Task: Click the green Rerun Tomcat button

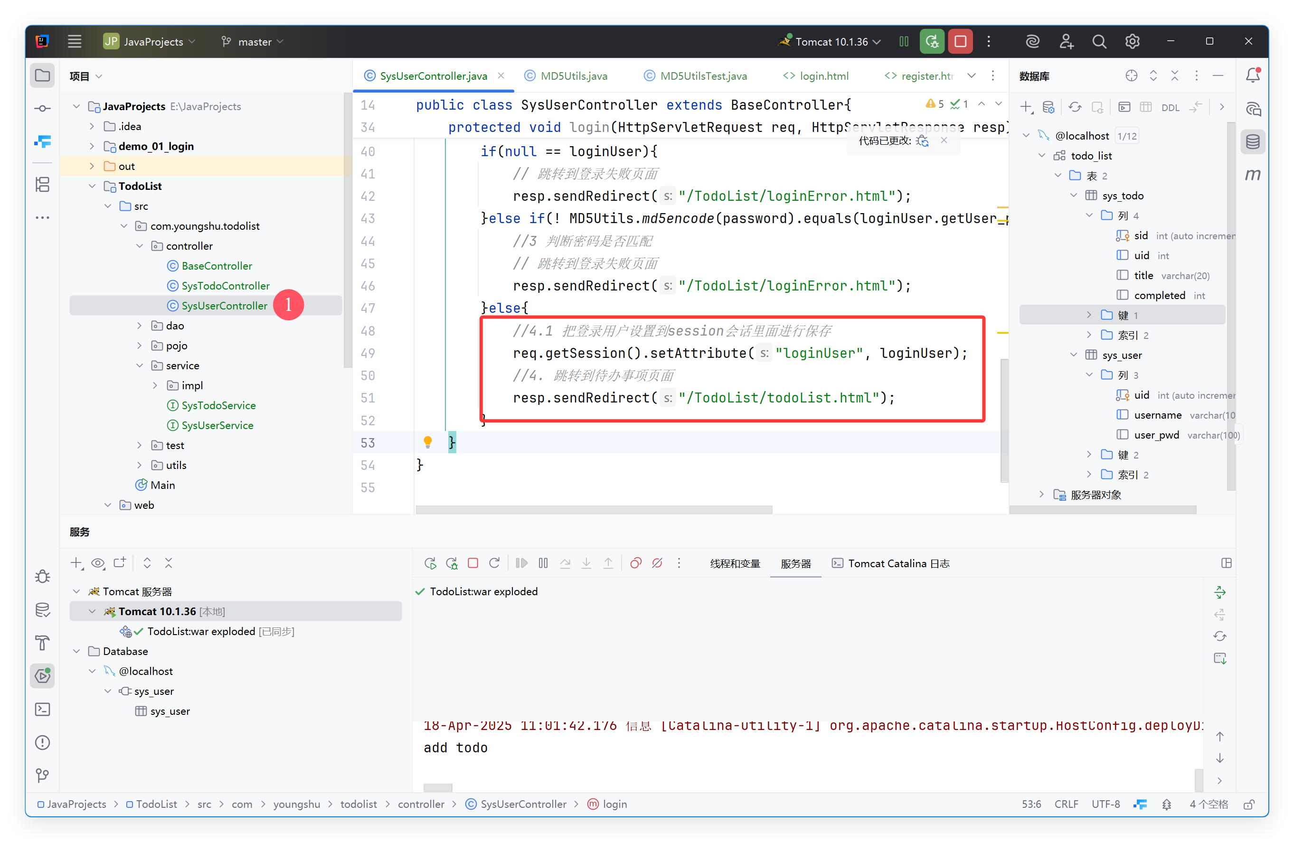Action: pyautogui.click(x=932, y=41)
